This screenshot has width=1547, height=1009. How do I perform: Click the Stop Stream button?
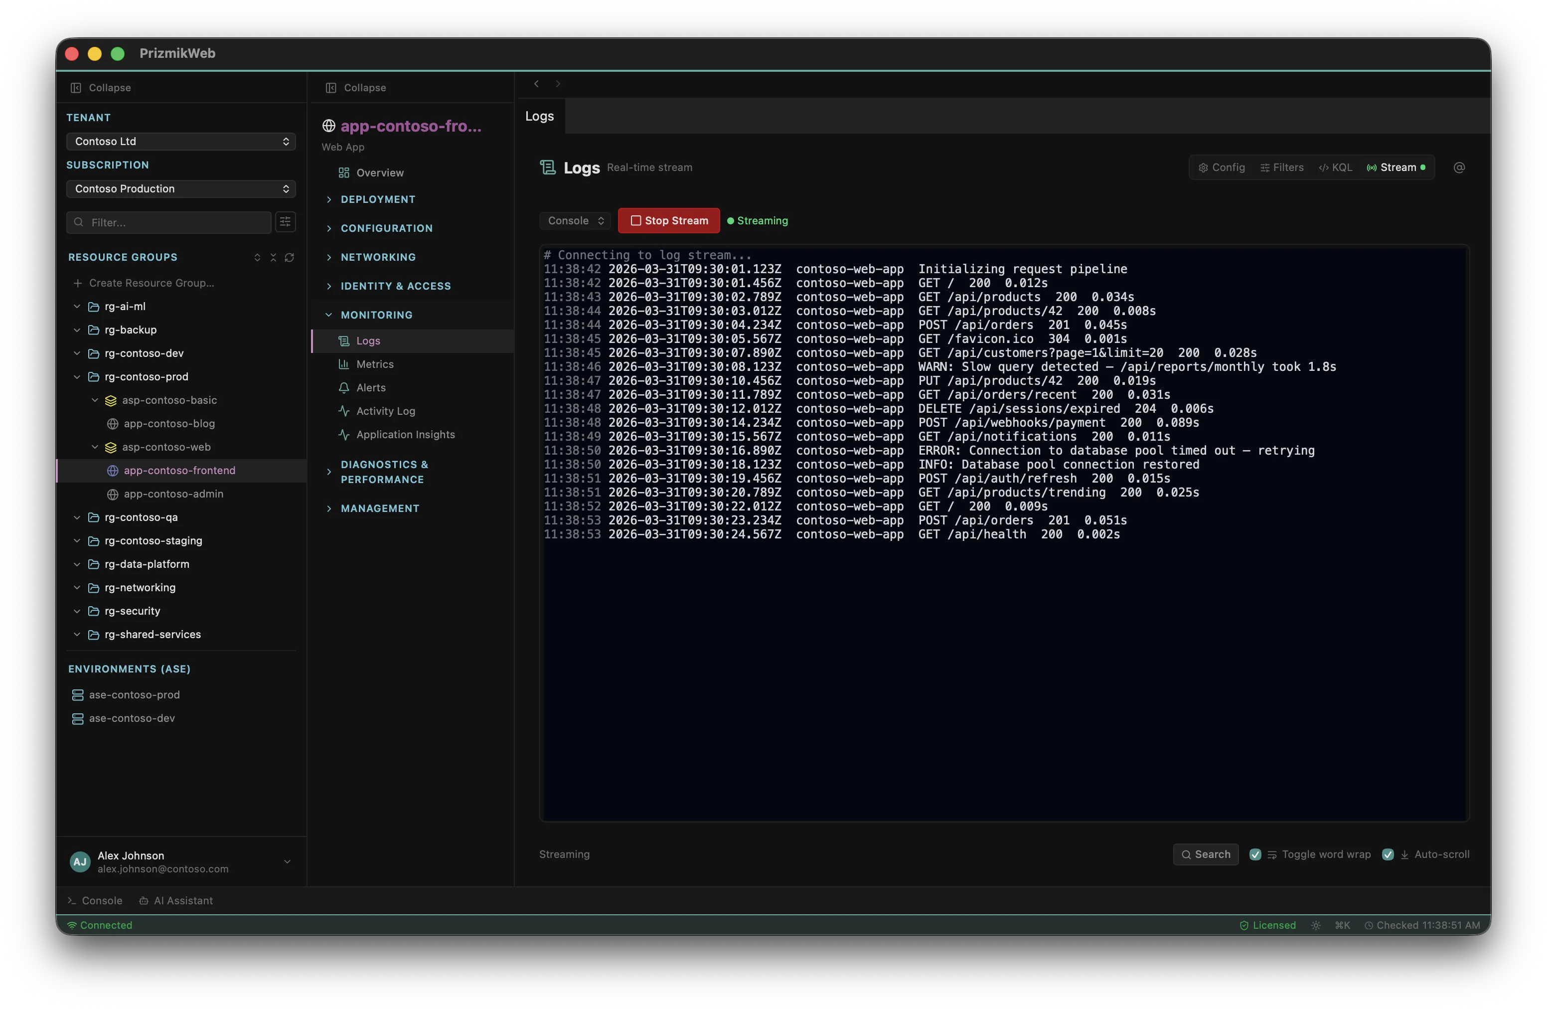(668, 220)
